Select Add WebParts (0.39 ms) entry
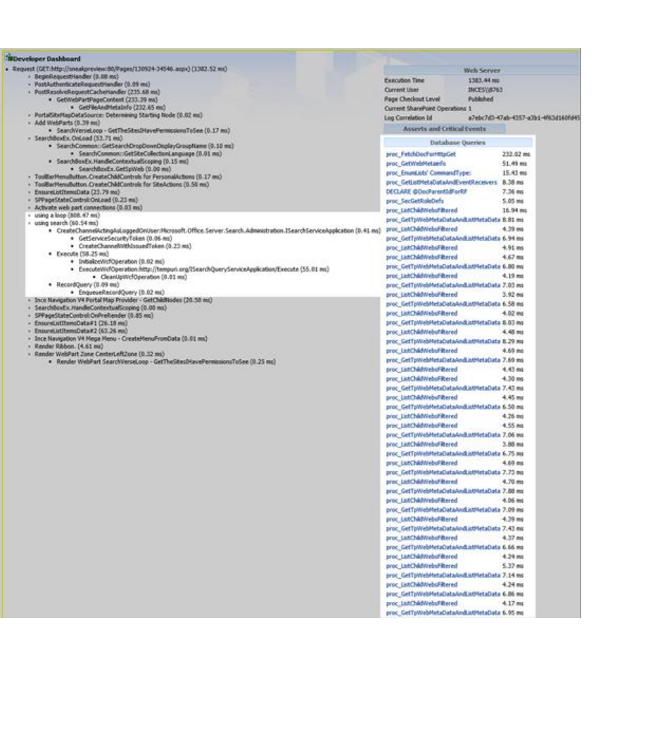This screenshot has width=653, height=739. coord(67,122)
